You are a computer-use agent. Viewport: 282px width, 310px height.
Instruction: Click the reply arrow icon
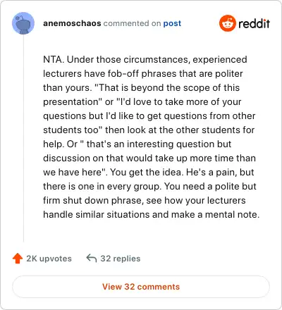(92, 258)
